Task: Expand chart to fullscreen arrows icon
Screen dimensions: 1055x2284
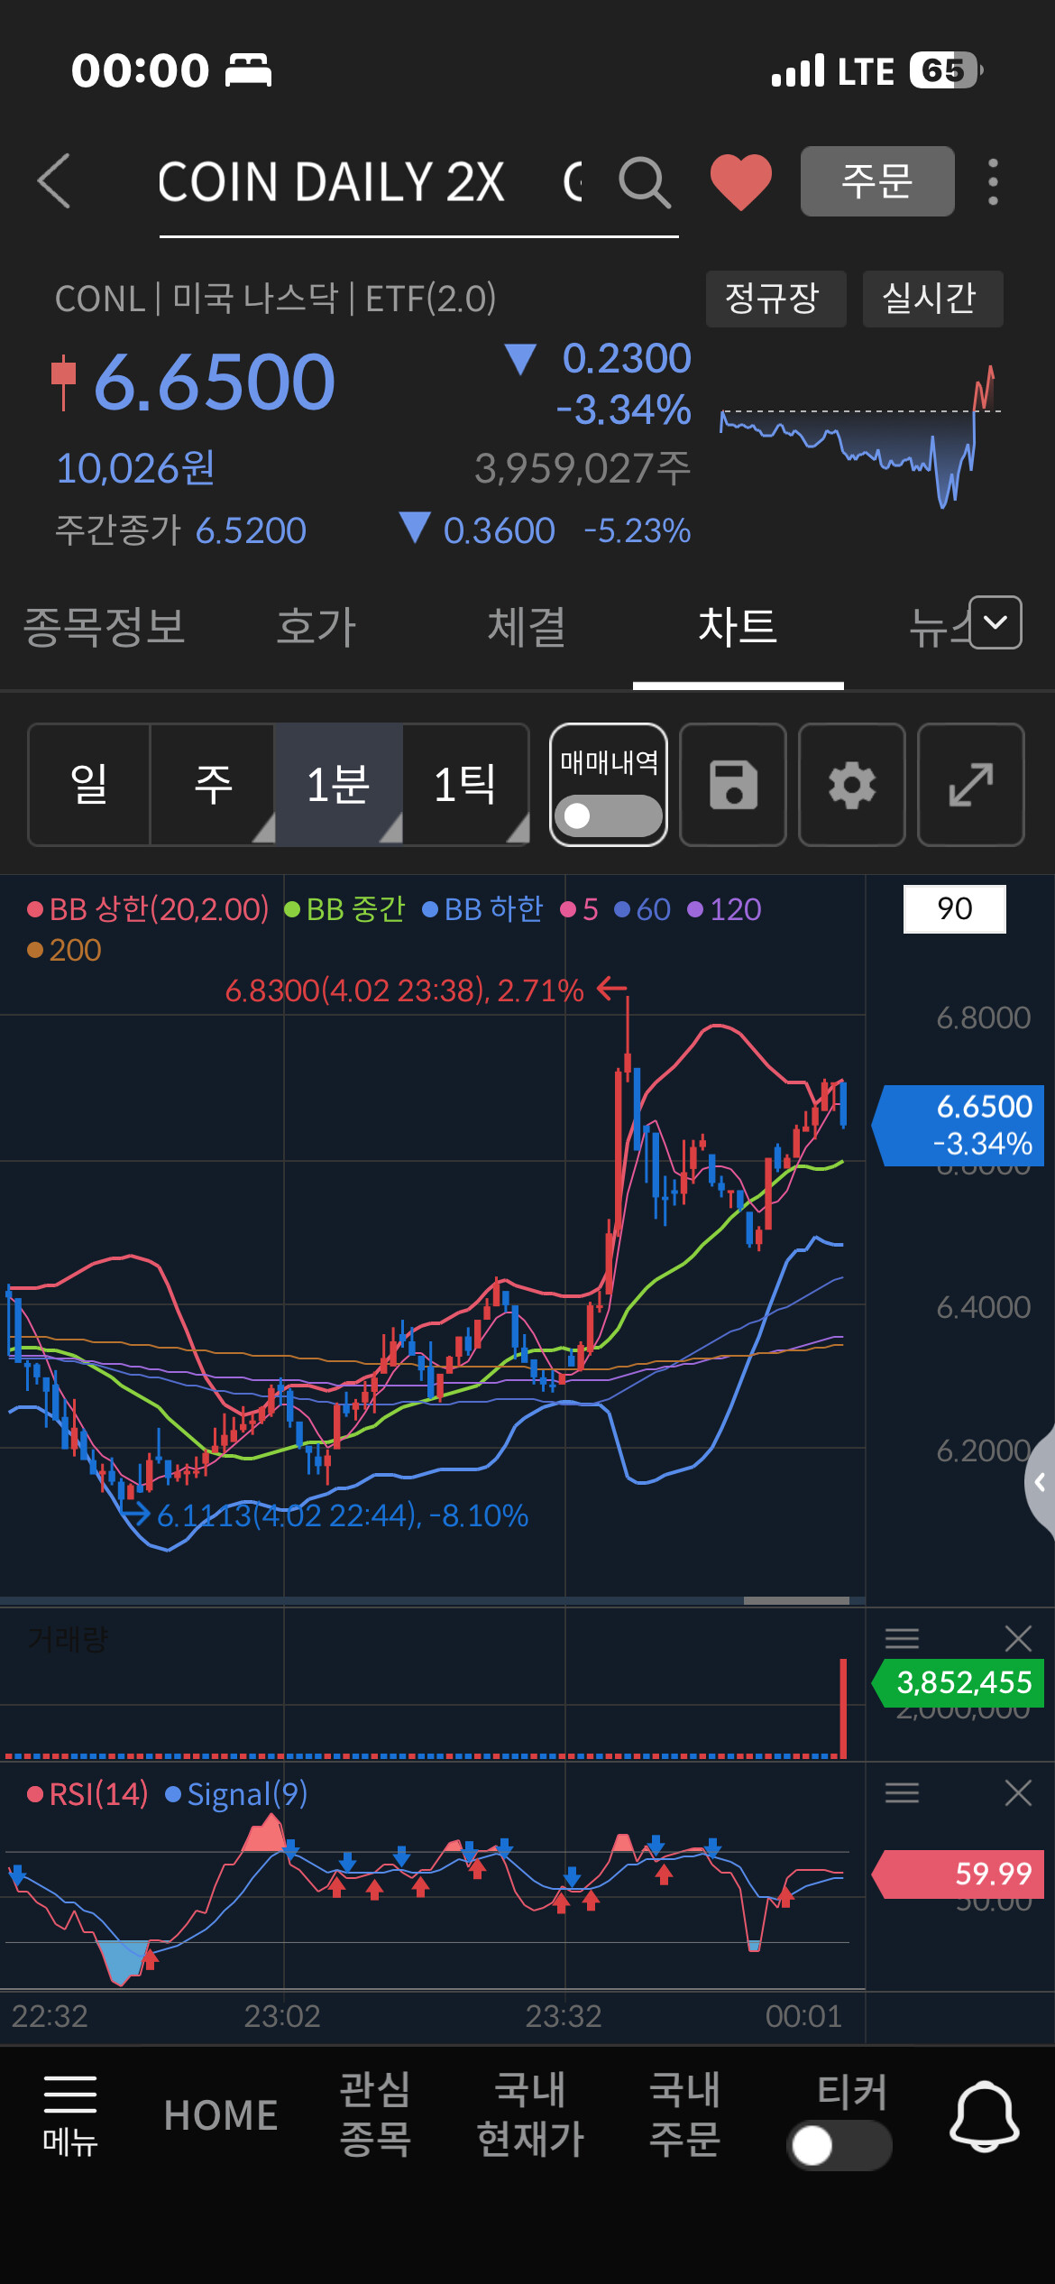Action: (971, 785)
